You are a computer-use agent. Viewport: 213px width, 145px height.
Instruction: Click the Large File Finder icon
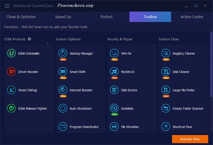click(x=166, y=90)
